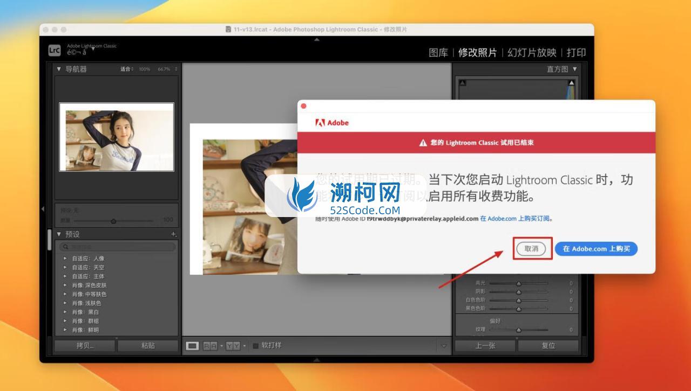Click the 在 Adobe.com 上购买 blue button
This screenshot has width=691, height=391.
click(596, 249)
